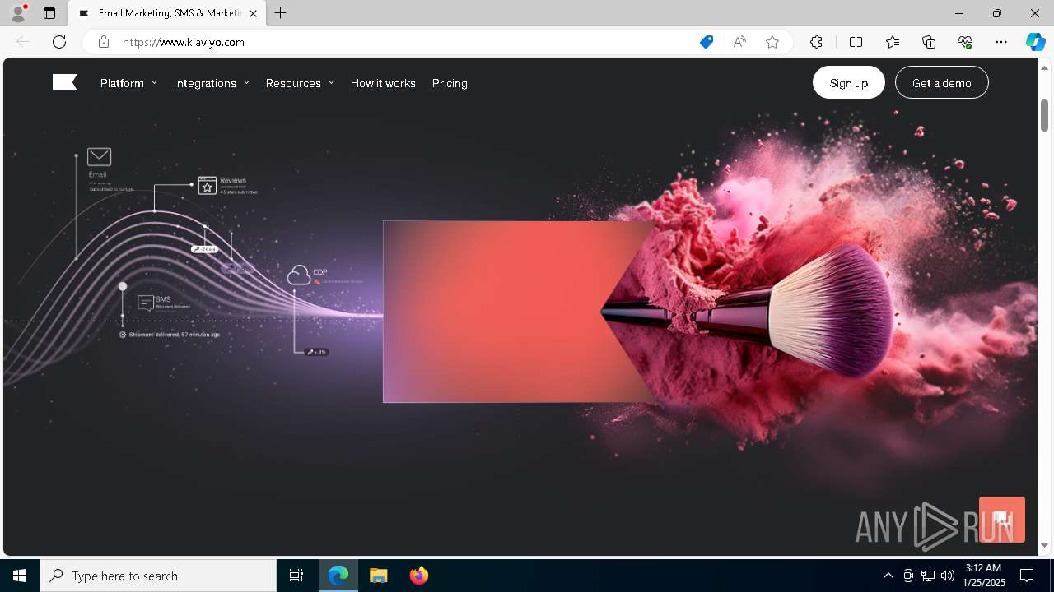Image resolution: width=1054 pixels, height=592 pixels.
Task: Open Browser essentials icon
Action: click(x=965, y=42)
